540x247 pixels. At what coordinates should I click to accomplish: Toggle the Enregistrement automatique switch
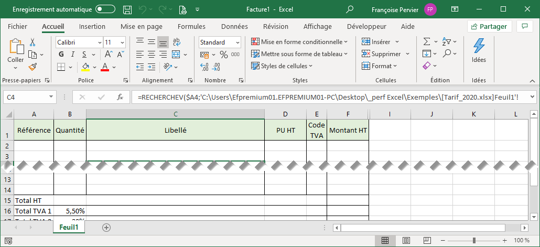105,9
